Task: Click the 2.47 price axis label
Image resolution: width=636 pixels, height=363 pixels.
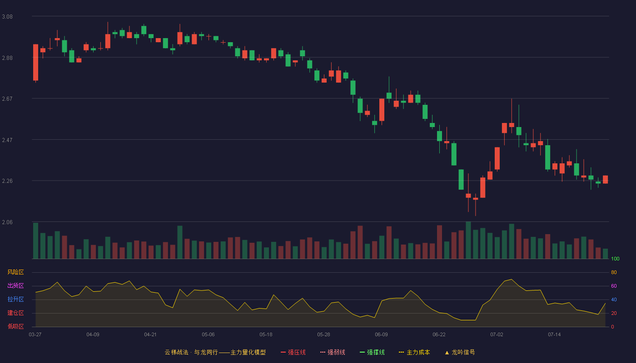Action: click(x=7, y=140)
